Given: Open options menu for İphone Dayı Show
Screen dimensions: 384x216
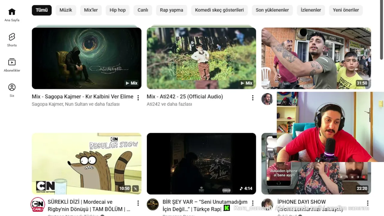Looking at the screenshot, I should tap(367, 203).
